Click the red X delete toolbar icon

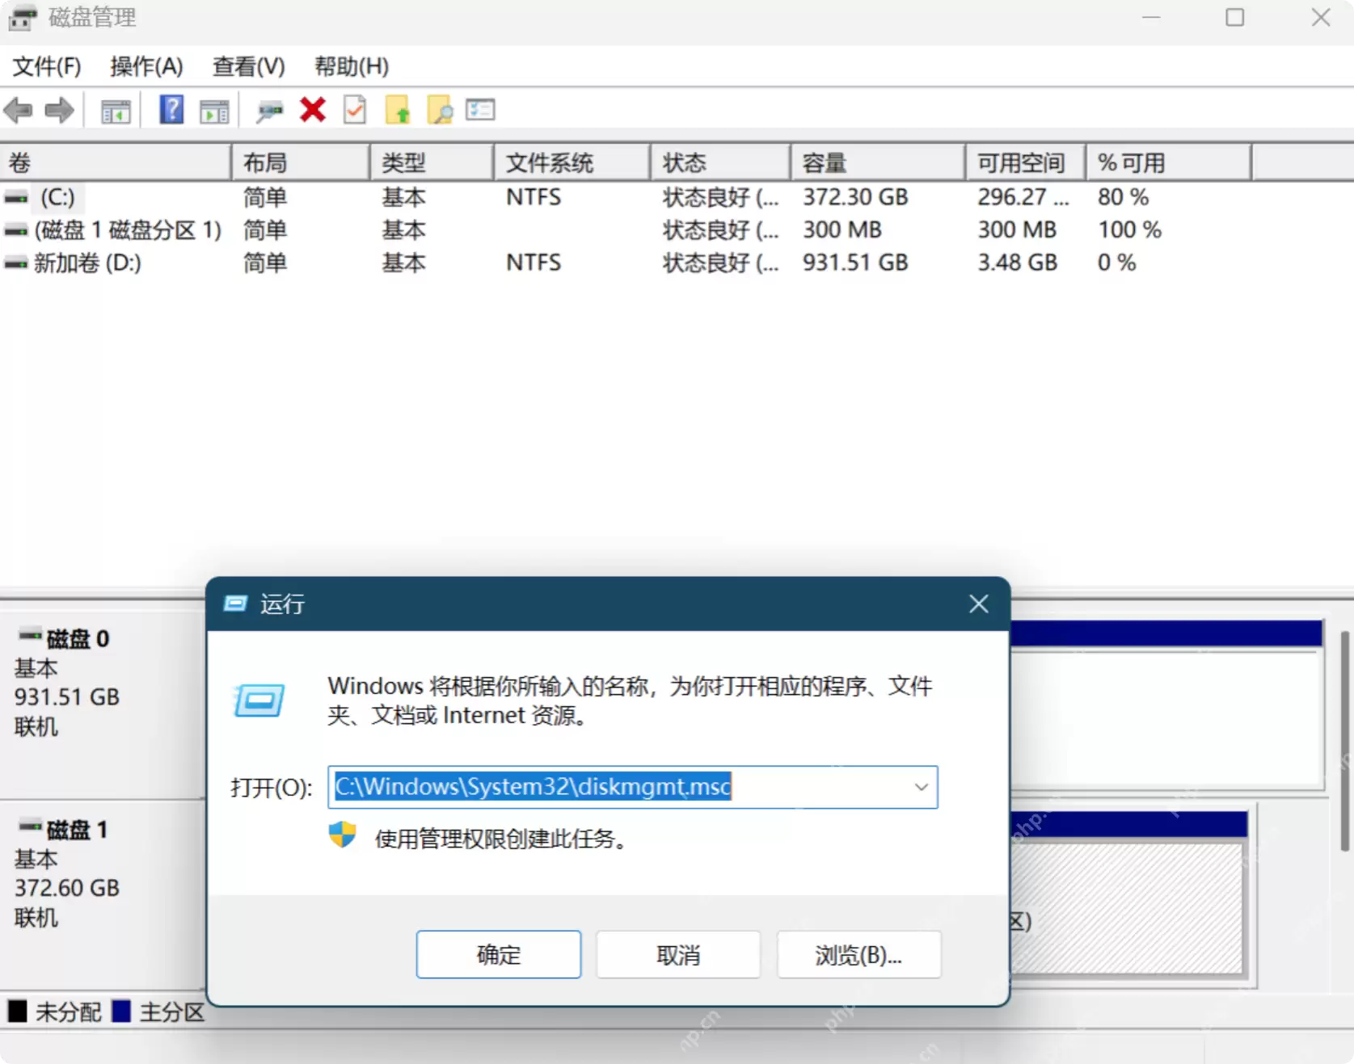[312, 110]
